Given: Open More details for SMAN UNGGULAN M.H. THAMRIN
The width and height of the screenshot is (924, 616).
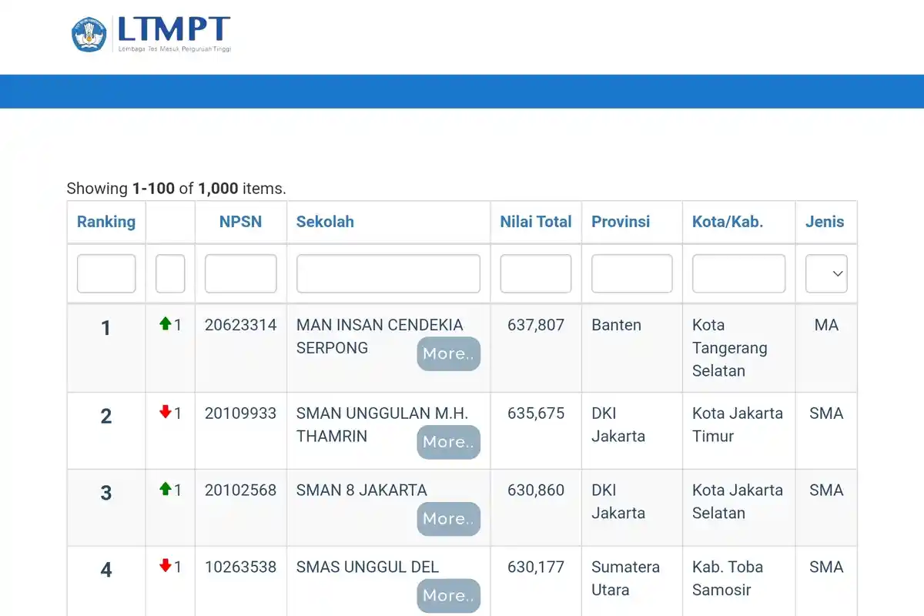Looking at the screenshot, I should [448, 442].
